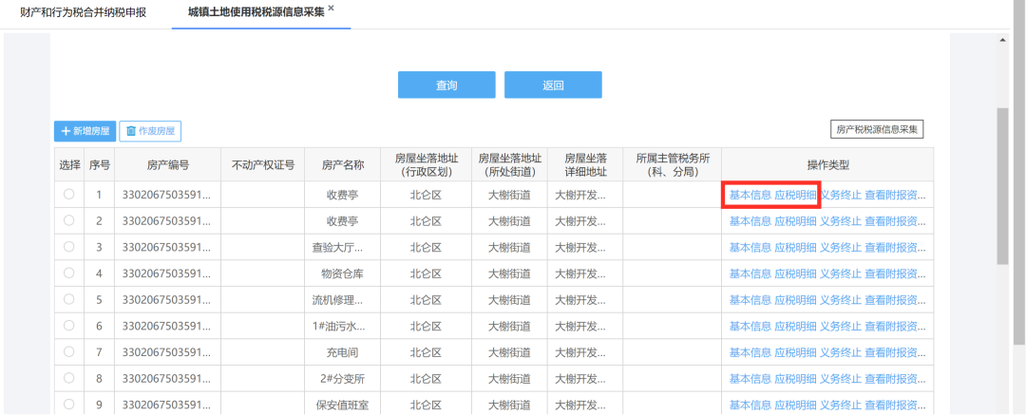Open 查看附报资料 for 流机修理 row
The width and height of the screenshot is (1026, 415).
coord(895,300)
